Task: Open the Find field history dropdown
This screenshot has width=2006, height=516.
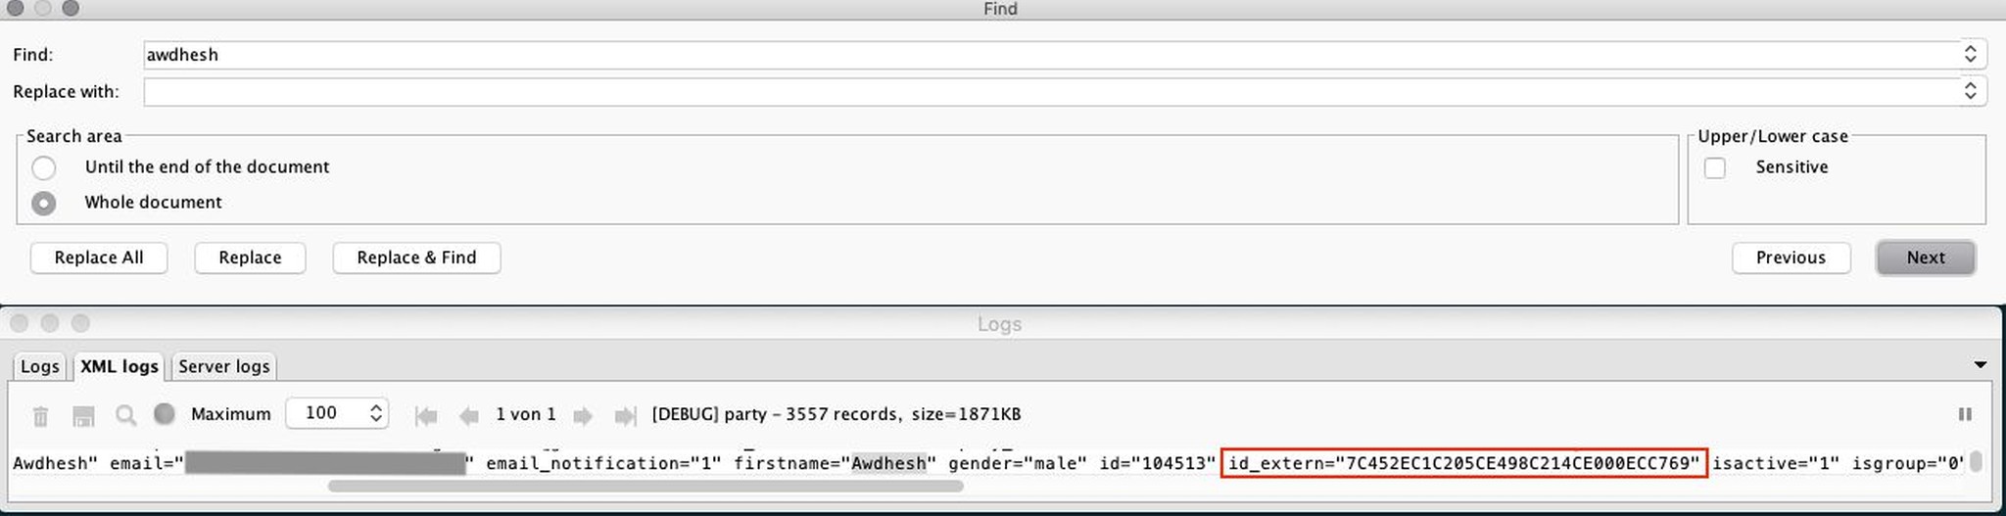Action: point(1971,54)
